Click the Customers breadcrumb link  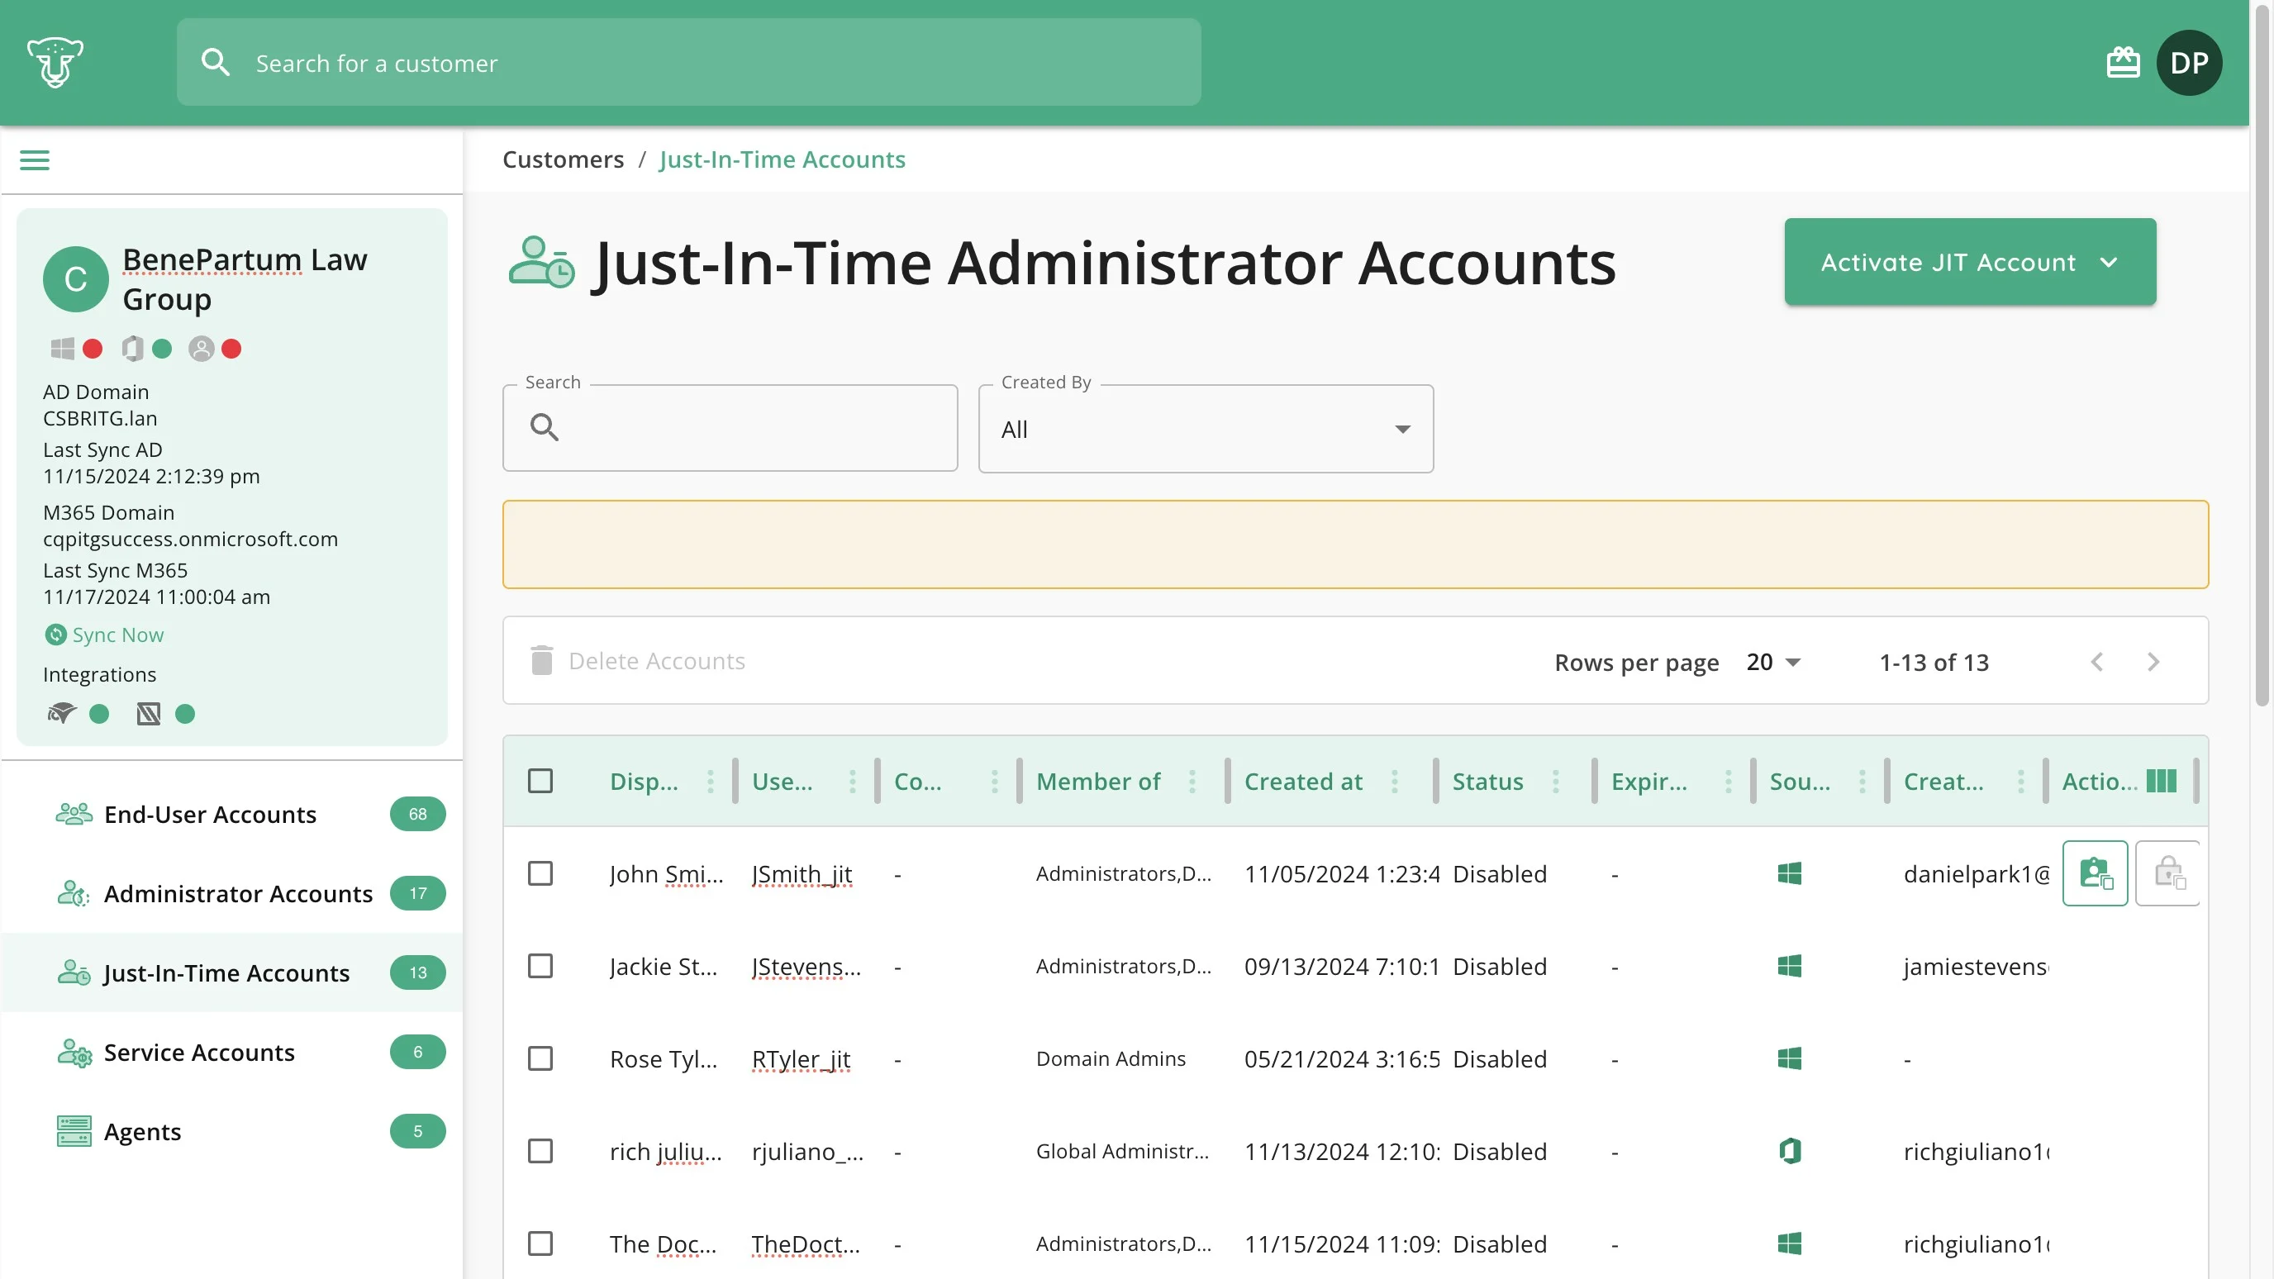coord(564,159)
